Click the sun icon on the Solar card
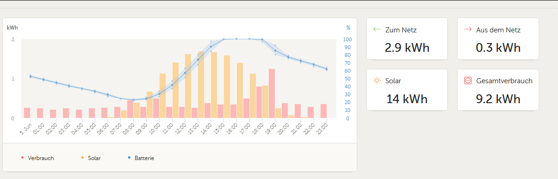Image resolution: width=558 pixels, height=179 pixels. tap(377, 80)
